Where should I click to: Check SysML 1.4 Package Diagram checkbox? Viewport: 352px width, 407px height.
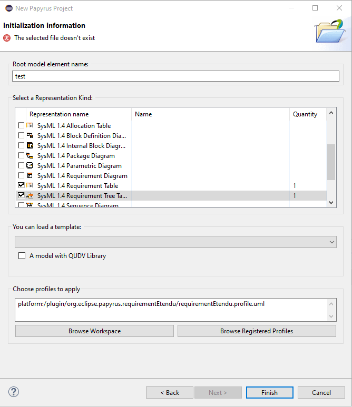21,155
